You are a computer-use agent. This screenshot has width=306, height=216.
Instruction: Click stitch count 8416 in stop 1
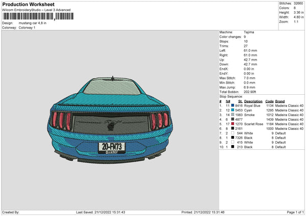point(239,105)
